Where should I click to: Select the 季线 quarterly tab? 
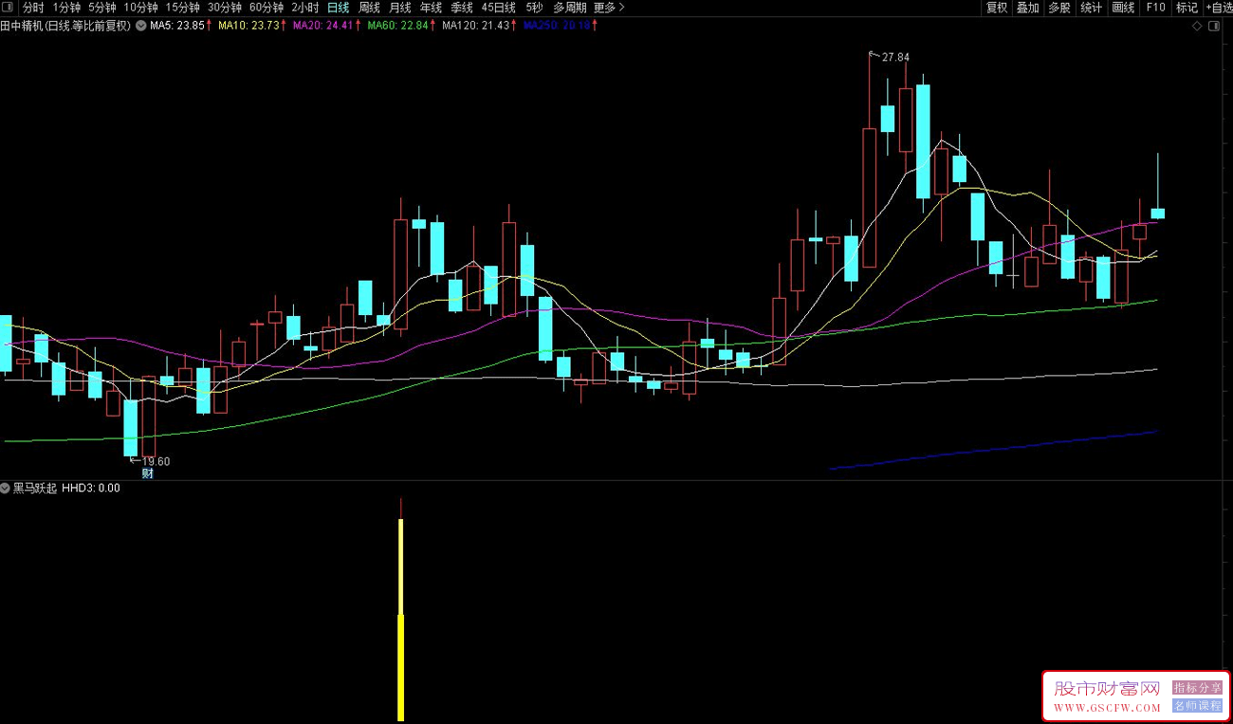(462, 8)
